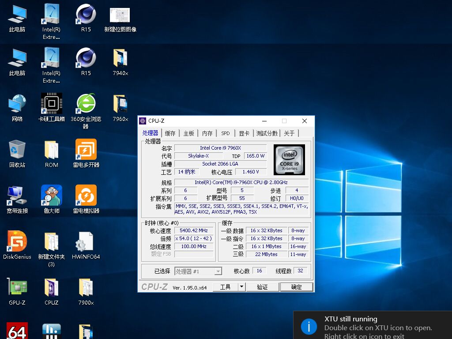This screenshot has width=452, height=339.
Task: Click the 14 纳米 process value
Action: coord(187,172)
